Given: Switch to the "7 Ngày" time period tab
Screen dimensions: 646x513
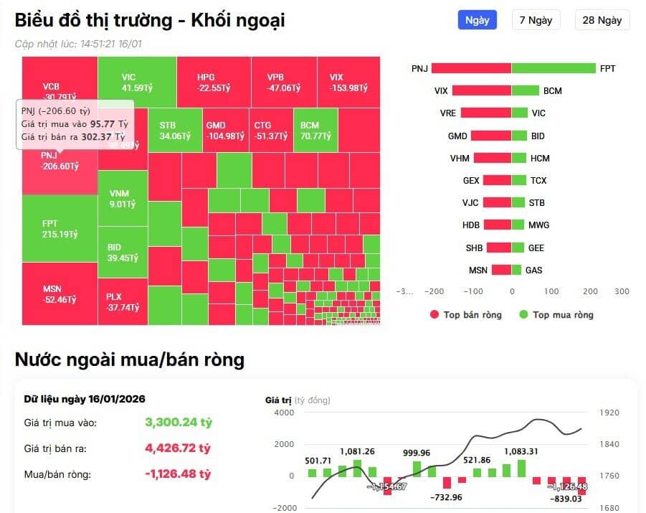Looking at the screenshot, I should pyautogui.click(x=536, y=19).
